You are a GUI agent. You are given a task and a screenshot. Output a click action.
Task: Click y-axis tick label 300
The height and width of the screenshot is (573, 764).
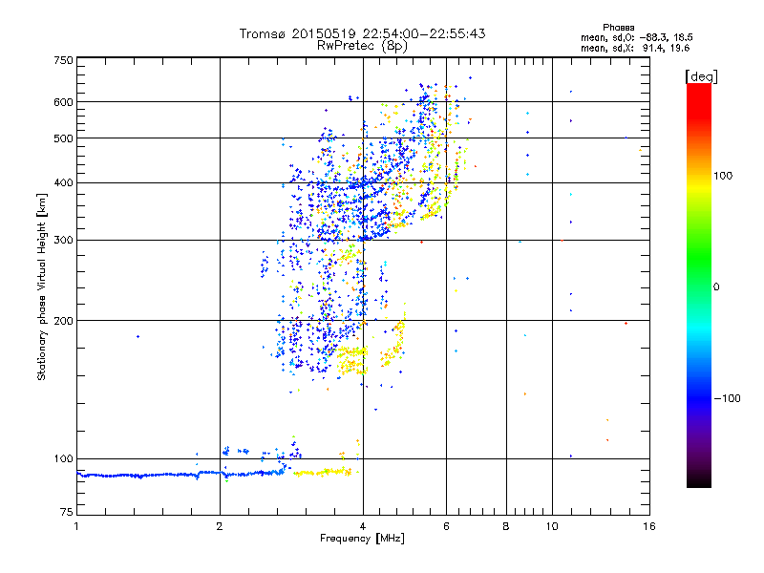click(x=63, y=241)
